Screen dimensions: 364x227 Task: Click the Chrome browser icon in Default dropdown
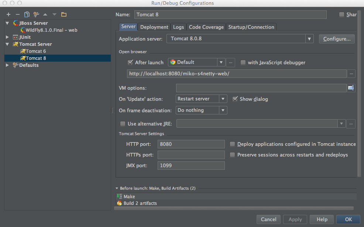pyautogui.click(x=173, y=62)
